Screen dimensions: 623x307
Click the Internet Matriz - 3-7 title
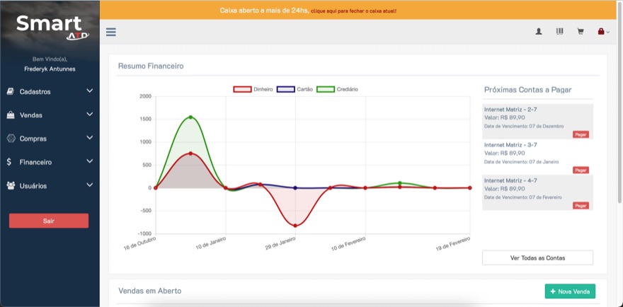click(510, 145)
